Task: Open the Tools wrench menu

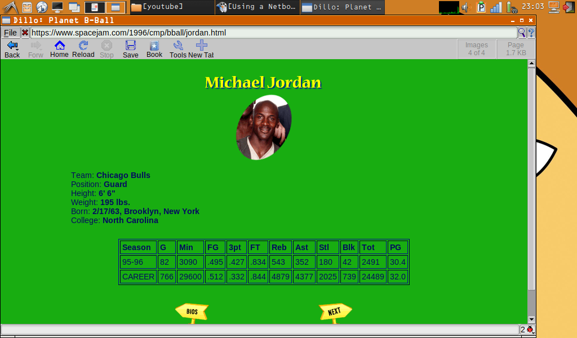Action: click(x=178, y=49)
